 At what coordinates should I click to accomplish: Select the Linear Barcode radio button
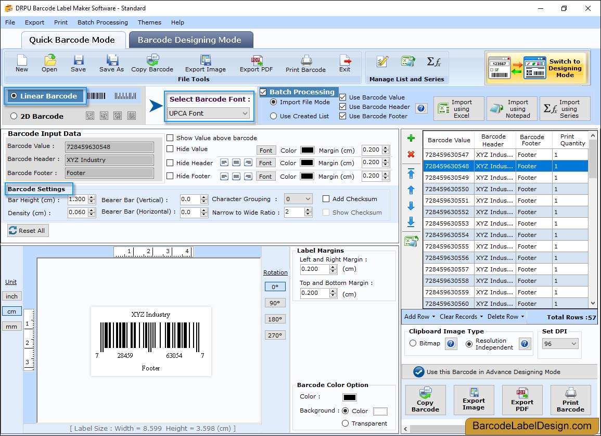14,96
